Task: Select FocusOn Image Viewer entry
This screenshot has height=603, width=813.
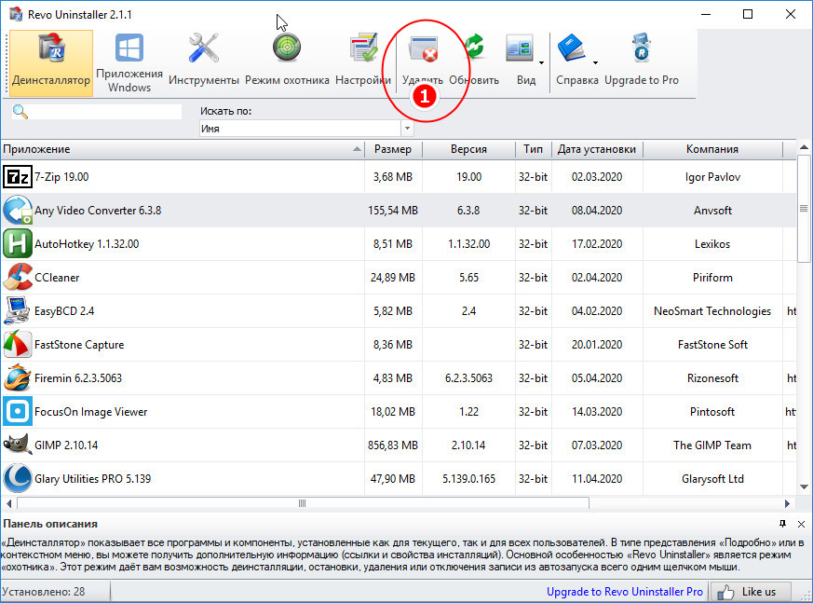Action: [x=90, y=412]
